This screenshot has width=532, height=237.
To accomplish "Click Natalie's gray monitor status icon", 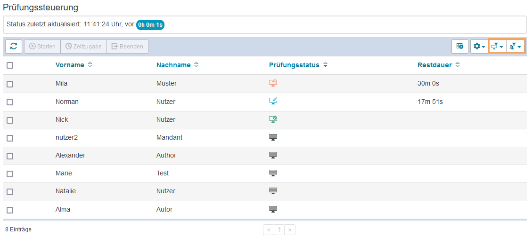I will (273, 191).
